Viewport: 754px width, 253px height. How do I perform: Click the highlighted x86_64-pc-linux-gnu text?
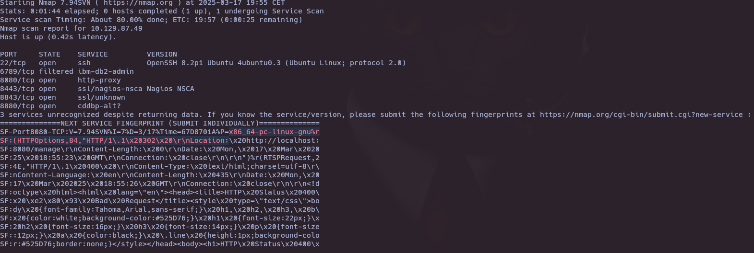tap(274, 132)
